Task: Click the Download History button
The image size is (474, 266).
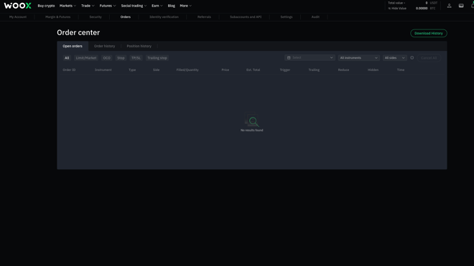Action: (428, 33)
